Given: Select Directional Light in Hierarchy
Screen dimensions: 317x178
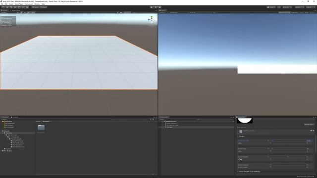Looking at the screenshot, I should point(172,125).
